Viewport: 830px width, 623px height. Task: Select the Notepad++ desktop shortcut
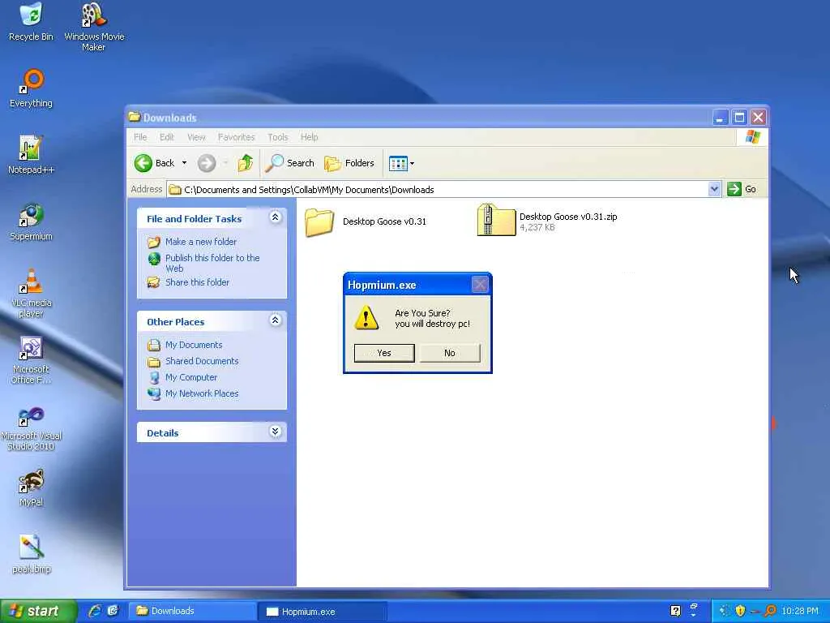click(32, 154)
